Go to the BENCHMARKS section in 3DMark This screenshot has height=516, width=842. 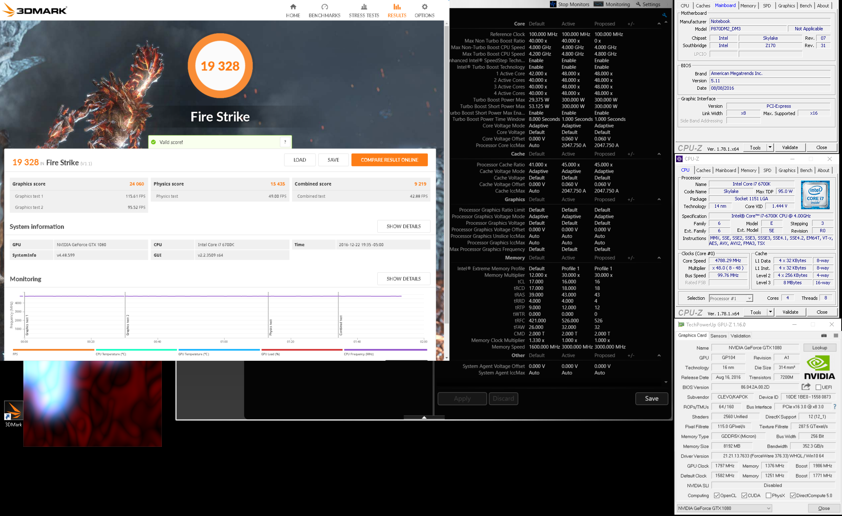pyautogui.click(x=325, y=11)
